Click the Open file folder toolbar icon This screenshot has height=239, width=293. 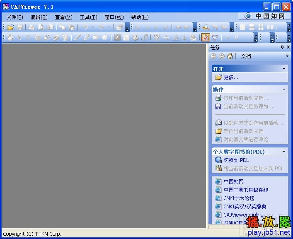[x=10, y=27]
